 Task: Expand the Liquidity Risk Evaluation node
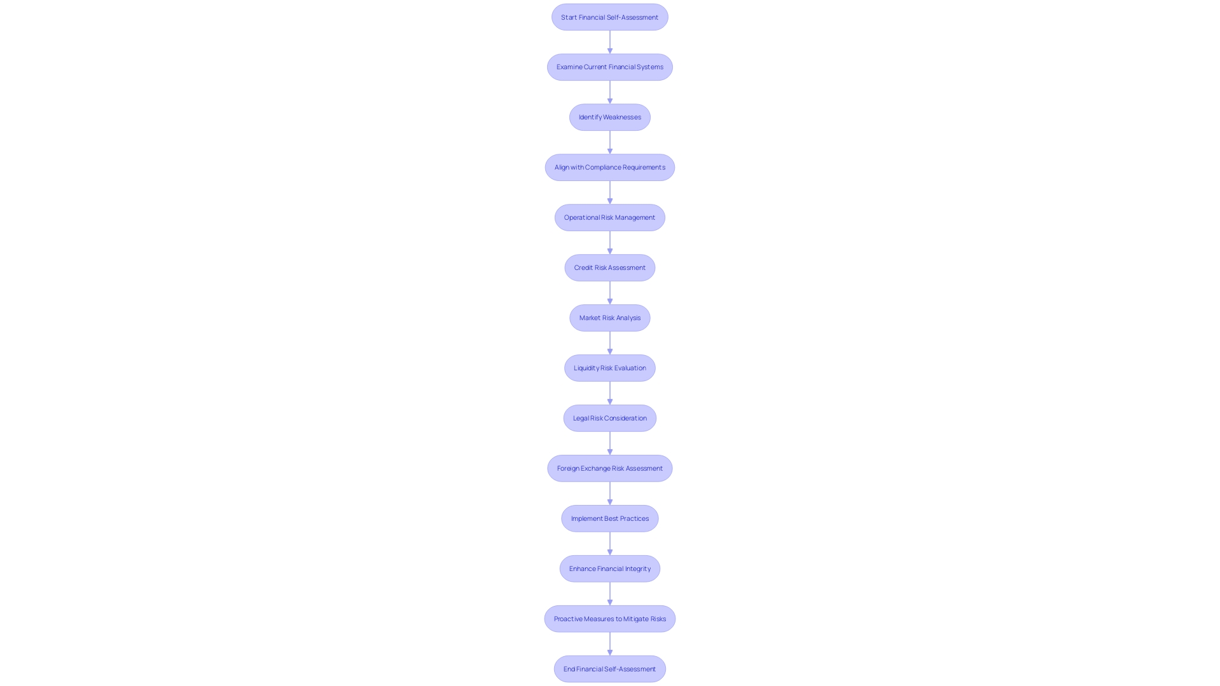tap(609, 368)
